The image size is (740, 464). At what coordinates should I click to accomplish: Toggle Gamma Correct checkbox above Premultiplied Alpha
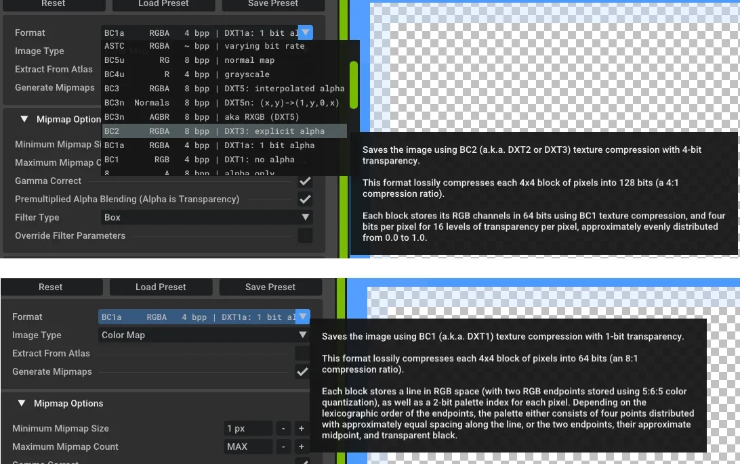[x=306, y=181]
